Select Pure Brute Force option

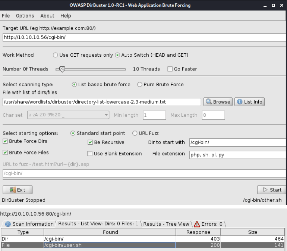coord(140,84)
